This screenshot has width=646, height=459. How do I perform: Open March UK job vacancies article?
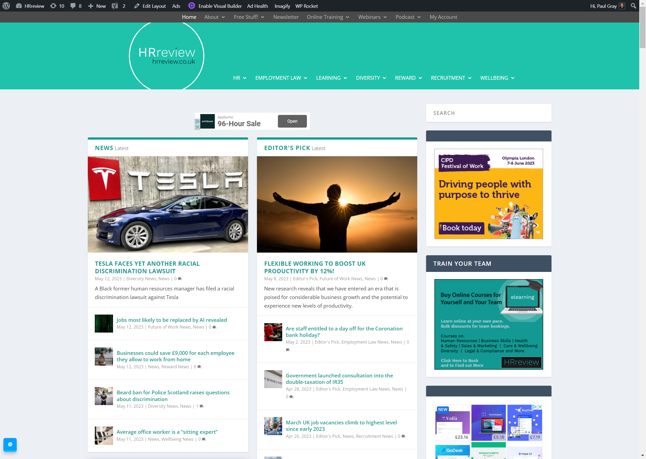341,426
